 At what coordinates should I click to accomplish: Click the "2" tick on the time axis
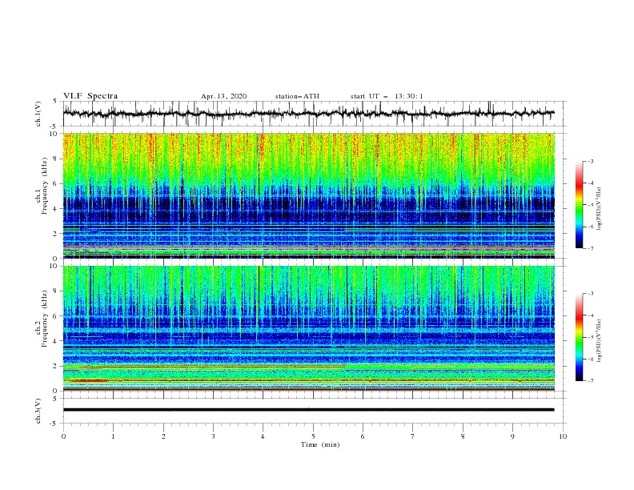(163, 436)
